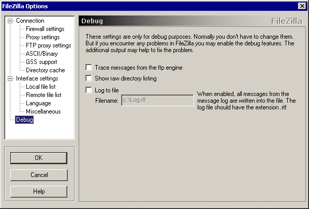The image size is (309, 209).
Task: Open Miscellaneous settings page
Action: pos(43,111)
